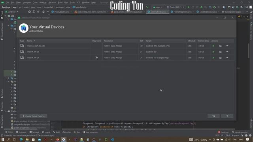Viewport: 253px width, 142px height.
Task: Run the app with green play icon
Action: pyautogui.click(x=188, y=7)
